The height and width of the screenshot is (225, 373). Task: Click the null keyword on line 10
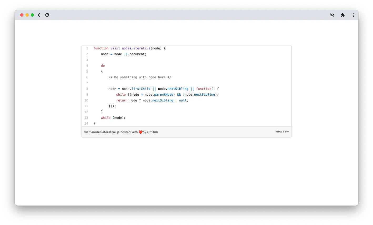[183, 100]
